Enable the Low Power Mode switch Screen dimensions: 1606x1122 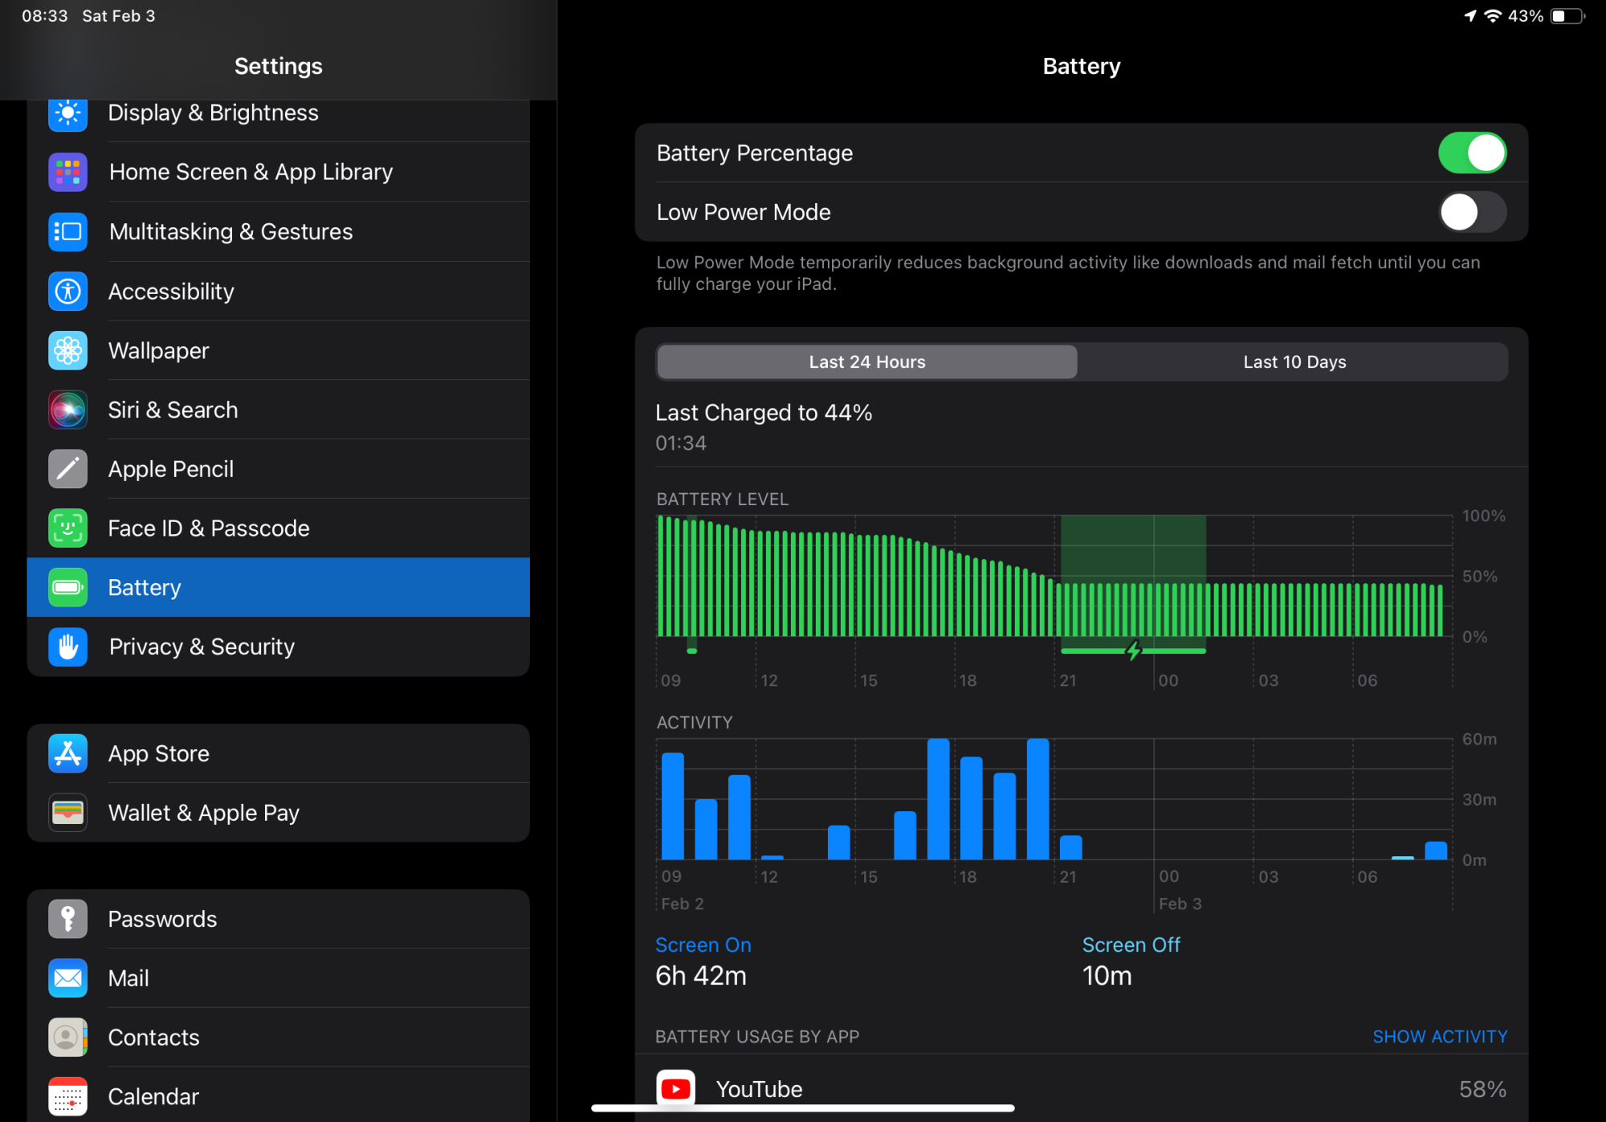1471,212
